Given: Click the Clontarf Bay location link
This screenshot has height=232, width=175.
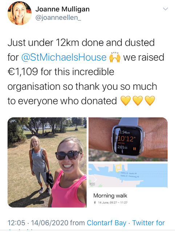Looking at the screenshot, I should point(106,223).
